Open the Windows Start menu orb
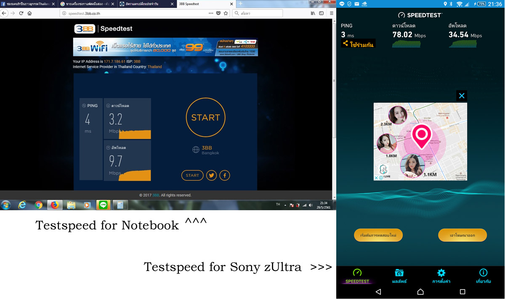Screen dimensions: 505x300 coord(6,205)
